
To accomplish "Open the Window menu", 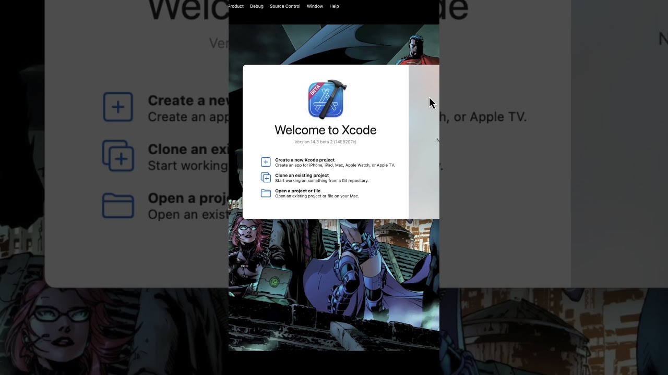I will point(315,6).
